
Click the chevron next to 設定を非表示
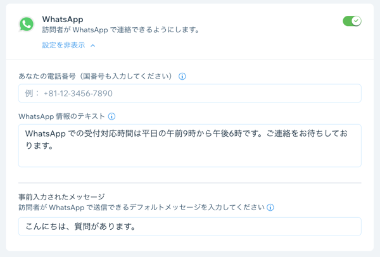tap(93, 46)
